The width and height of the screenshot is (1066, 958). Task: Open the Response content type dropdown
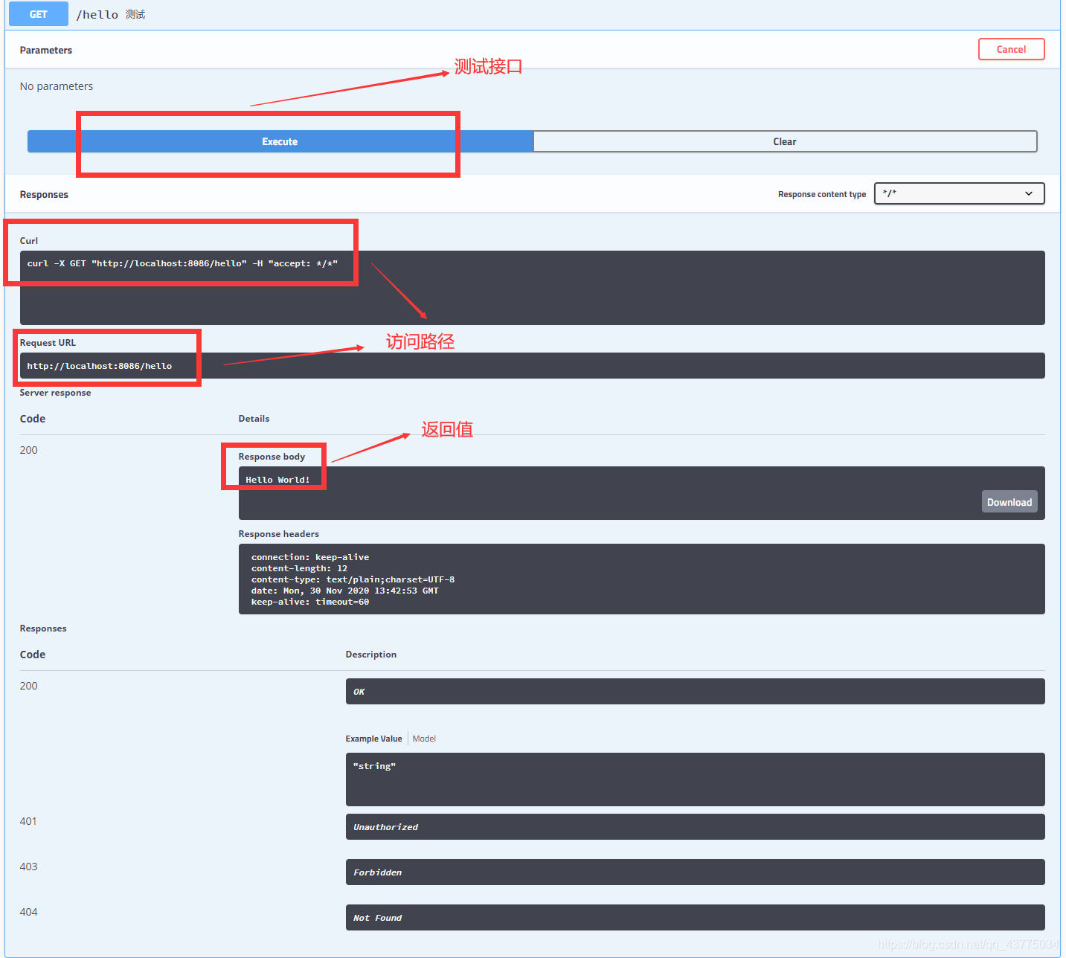pos(959,193)
